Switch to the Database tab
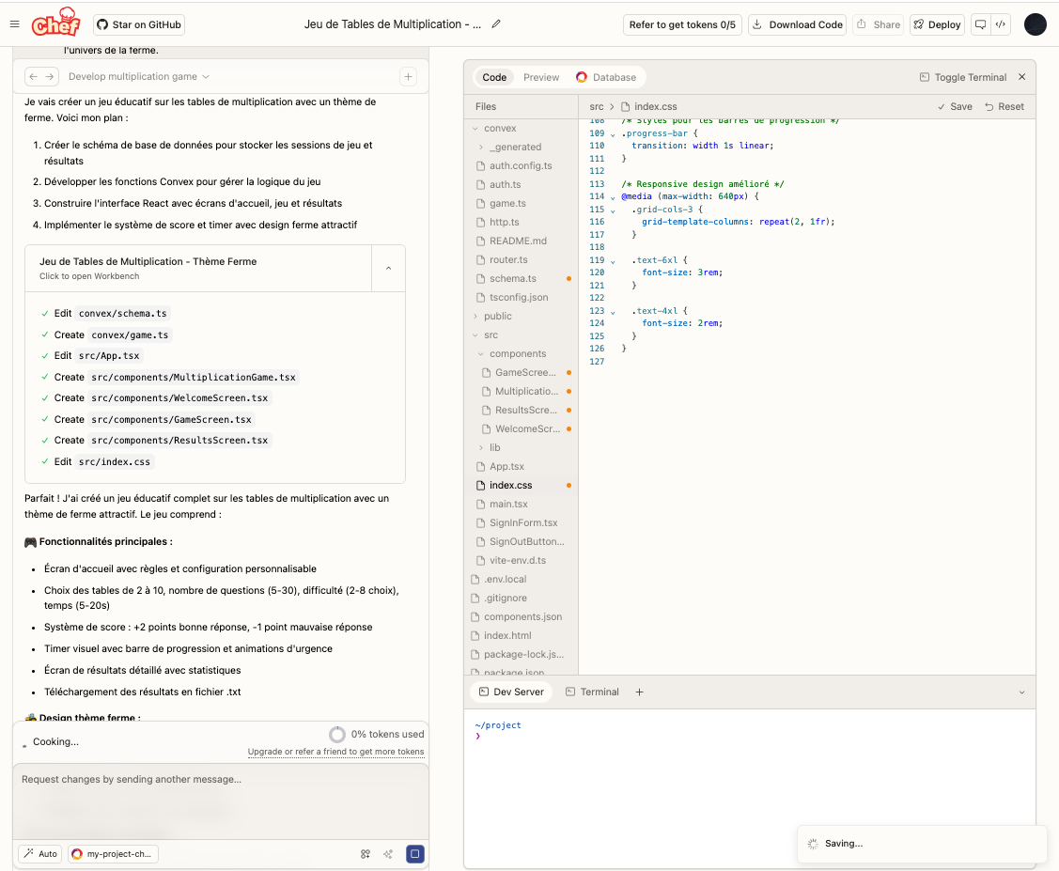 [606, 77]
